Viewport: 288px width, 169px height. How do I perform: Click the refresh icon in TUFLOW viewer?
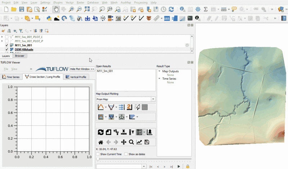pyautogui.click(x=100, y=132)
